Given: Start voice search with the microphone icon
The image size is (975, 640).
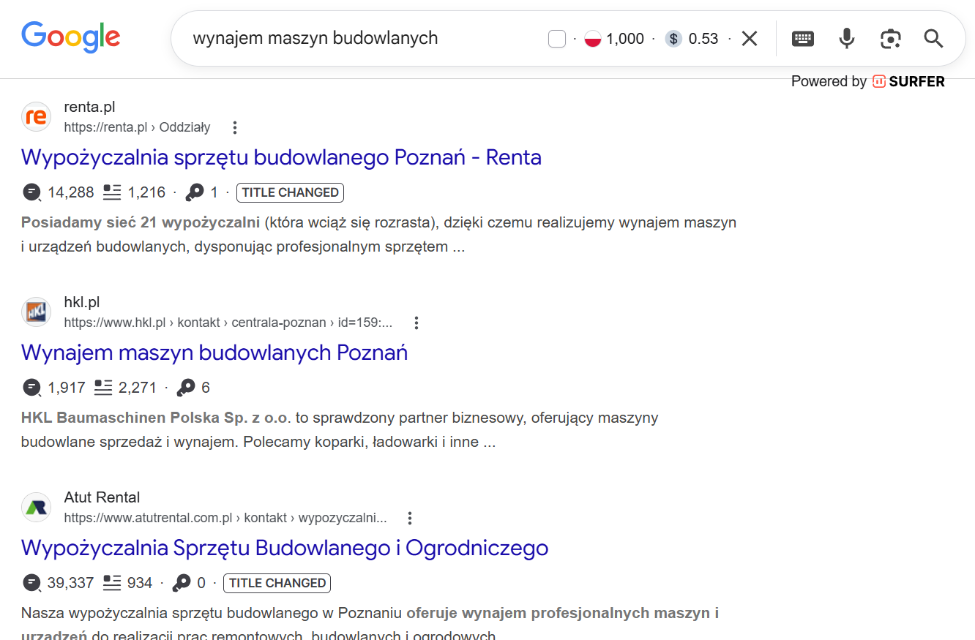Looking at the screenshot, I should [x=846, y=38].
